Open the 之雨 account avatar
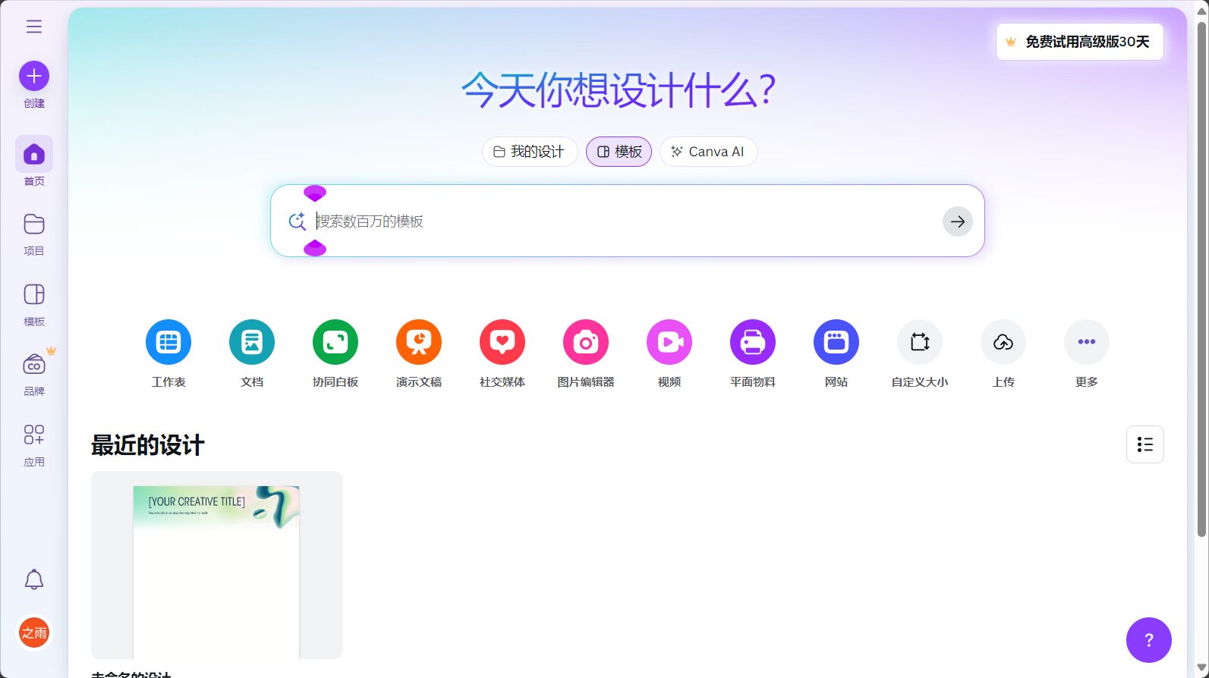Viewport: 1209px width, 678px height. tap(34, 632)
